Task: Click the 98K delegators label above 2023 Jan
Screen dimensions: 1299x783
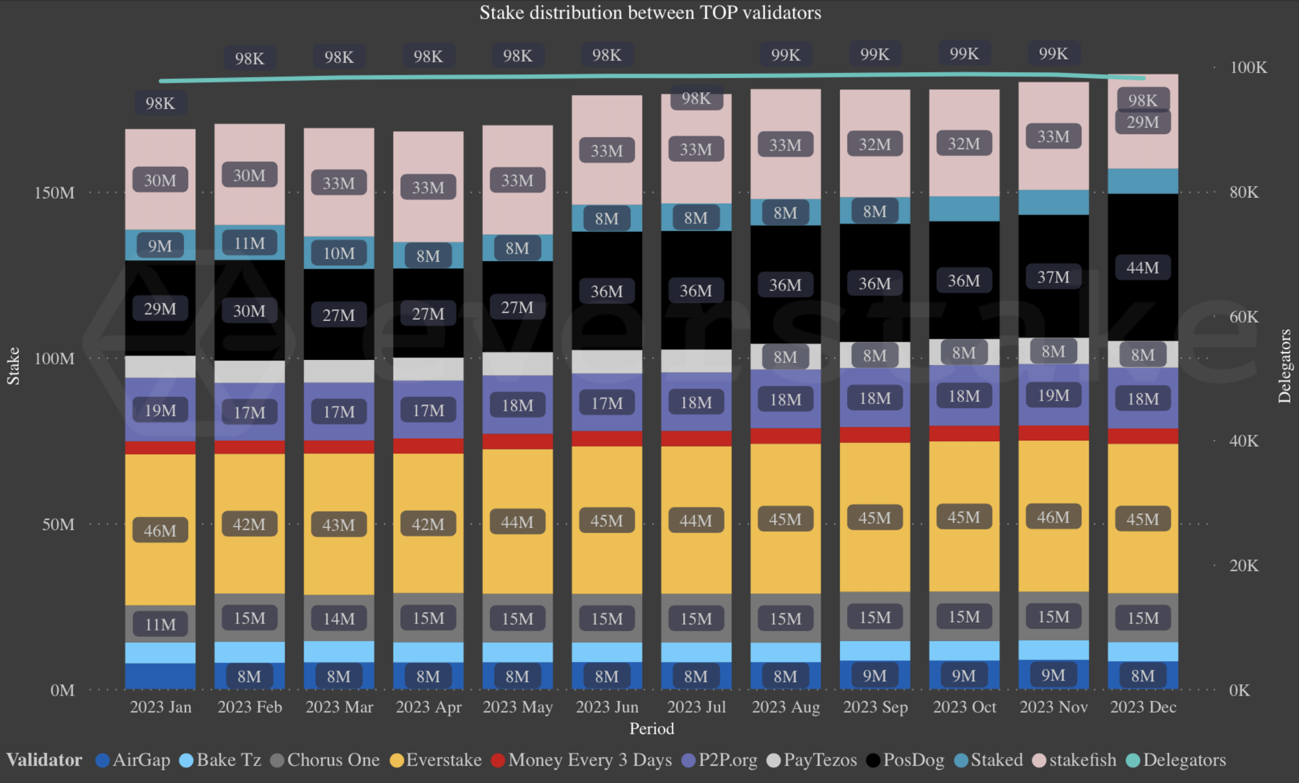Action: 160,103
